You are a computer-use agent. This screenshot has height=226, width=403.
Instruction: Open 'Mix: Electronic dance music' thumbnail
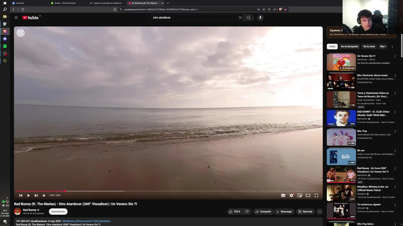pyautogui.click(x=341, y=81)
